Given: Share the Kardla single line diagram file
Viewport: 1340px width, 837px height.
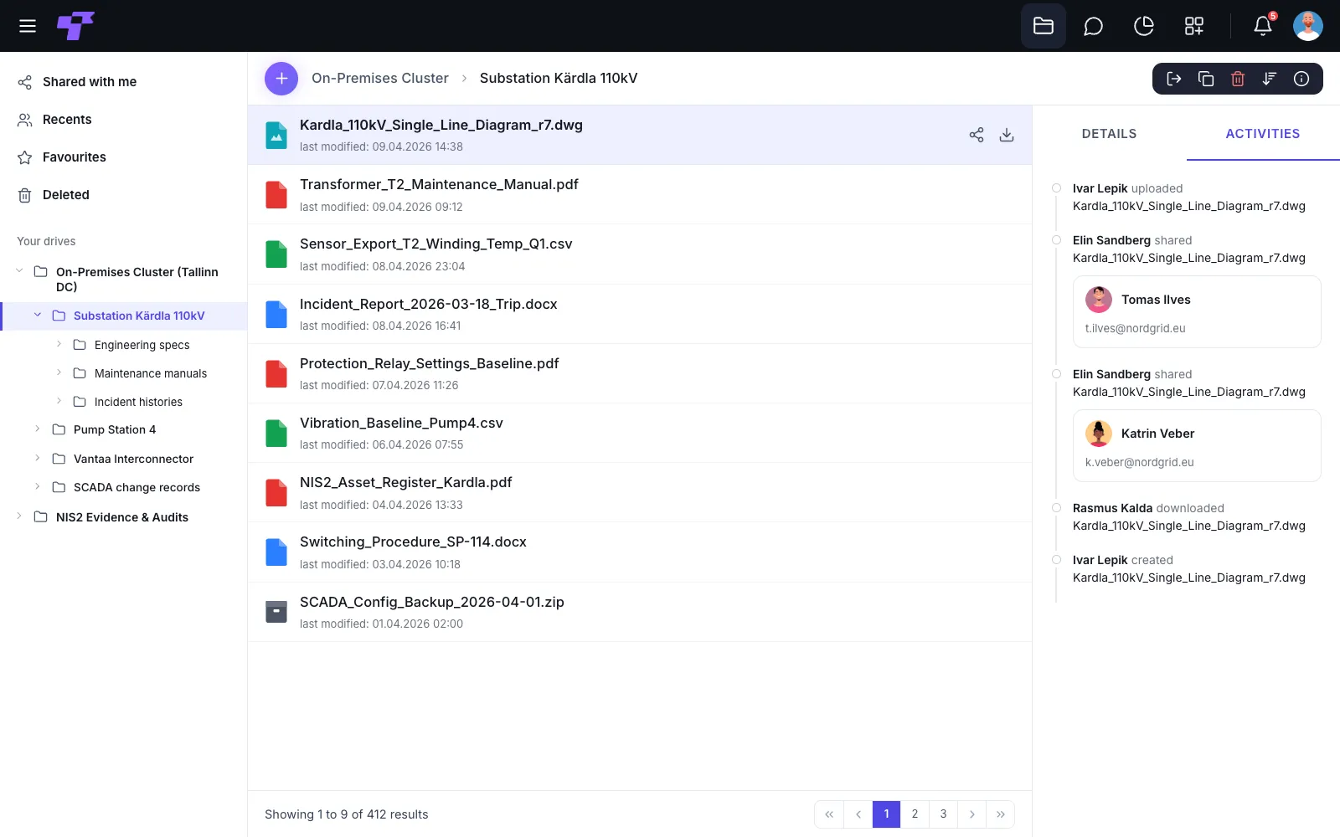Looking at the screenshot, I should (x=977, y=135).
